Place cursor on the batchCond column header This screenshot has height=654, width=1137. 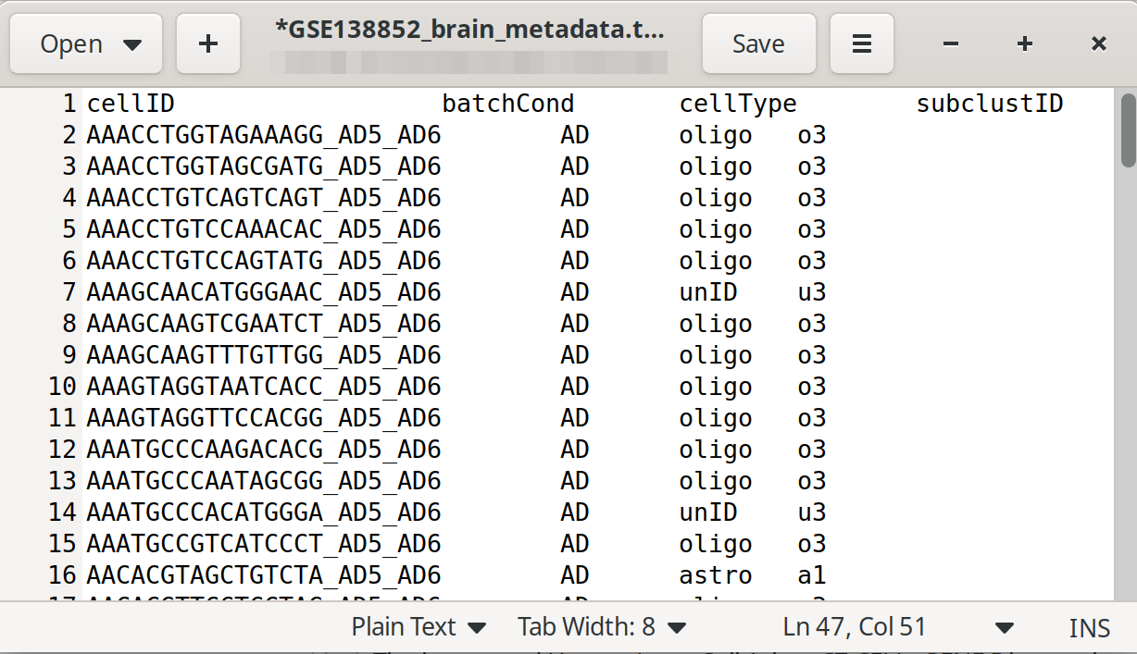pos(508,104)
